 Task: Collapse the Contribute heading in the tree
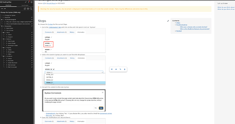[x=3, y=56]
